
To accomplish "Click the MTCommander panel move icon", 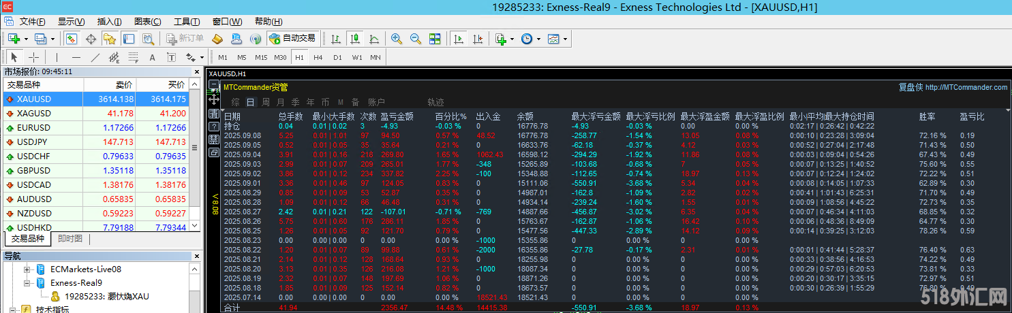I will tap(214, 99).
